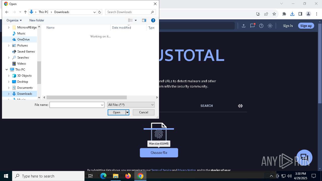Open Windows Start menu

pyautogui.click(x=6, y=176)
